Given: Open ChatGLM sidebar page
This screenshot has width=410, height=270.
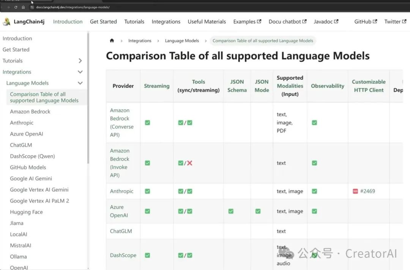Looking at the screenshot, I should 21,145.
